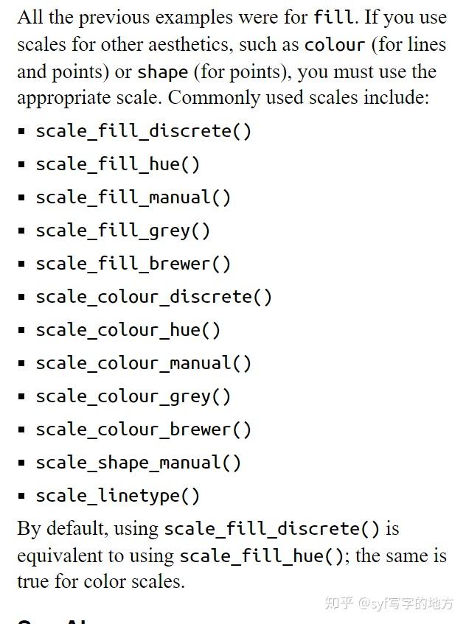Click the inline code word shape
The height and width of the screenshot is (624, 466).
pyautogui.click(x=162, y=72)
